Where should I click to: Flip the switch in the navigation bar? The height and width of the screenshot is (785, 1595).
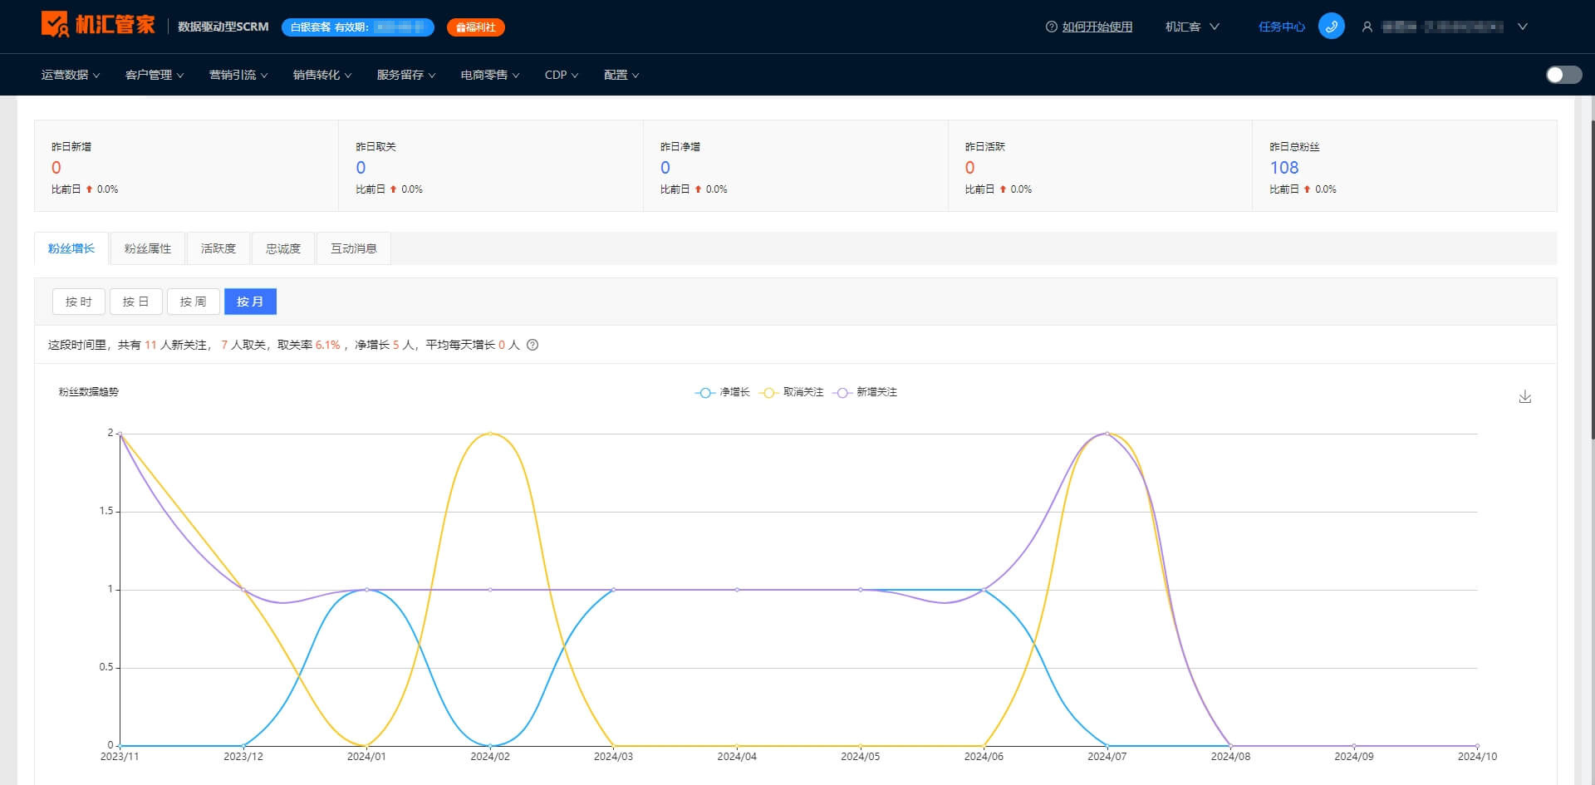pyautogui.click(x=1563, y=75)
